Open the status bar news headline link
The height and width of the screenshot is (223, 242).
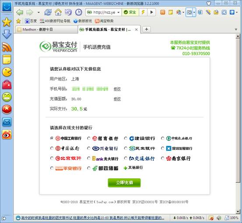pos(92,218)
